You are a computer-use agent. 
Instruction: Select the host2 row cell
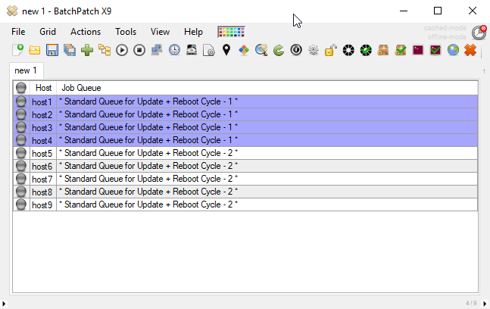tap(43, 114)
